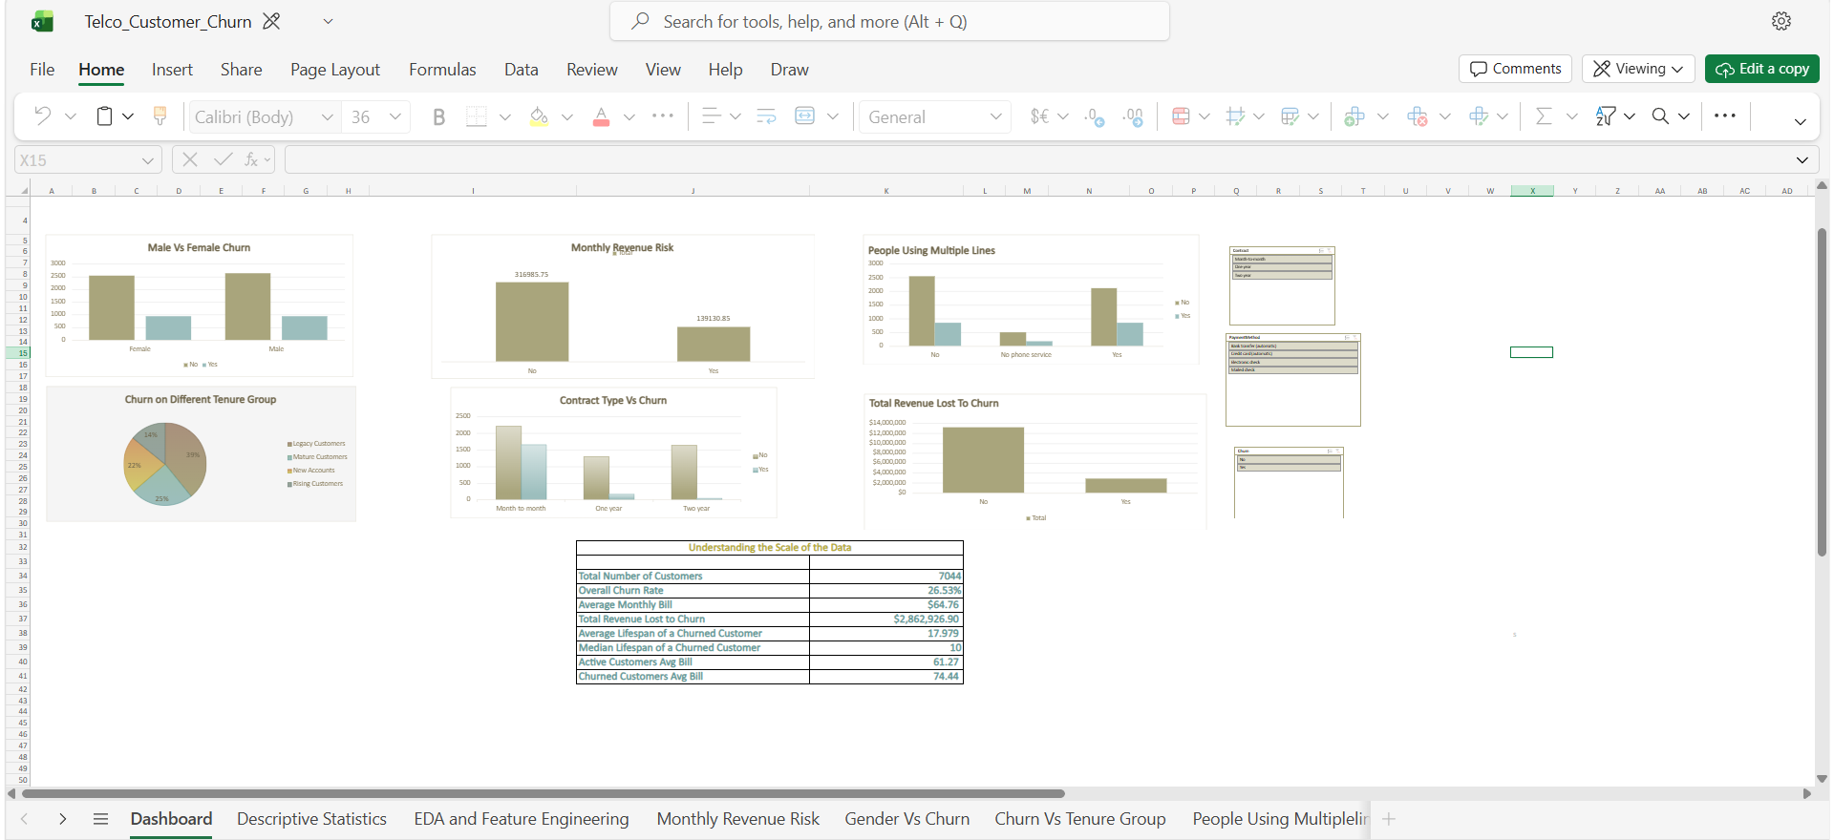
Task: Click the insert function fx icon
Action: pos(251,159)
